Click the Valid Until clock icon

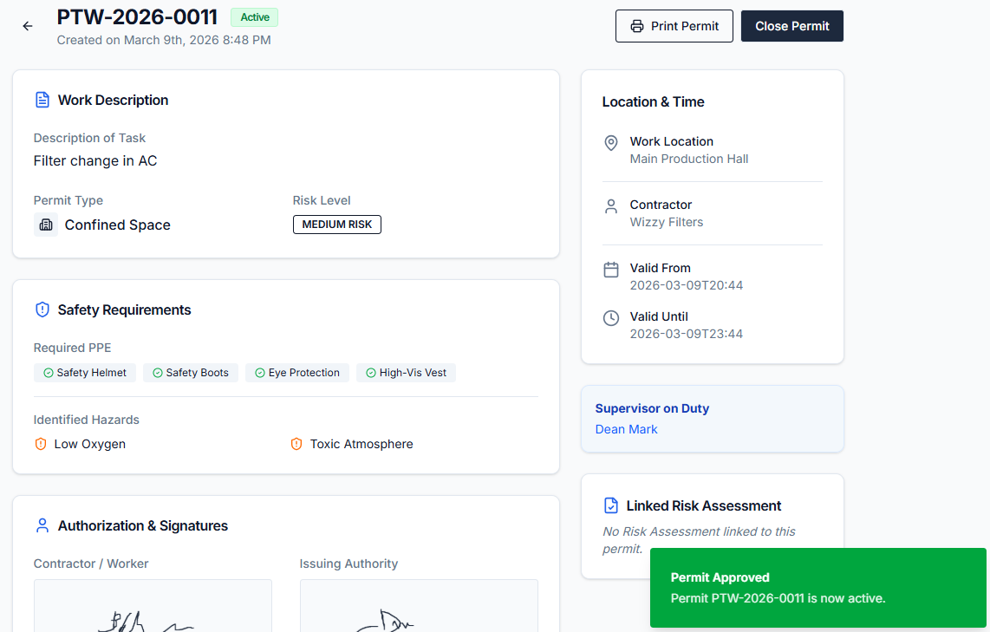611,317
